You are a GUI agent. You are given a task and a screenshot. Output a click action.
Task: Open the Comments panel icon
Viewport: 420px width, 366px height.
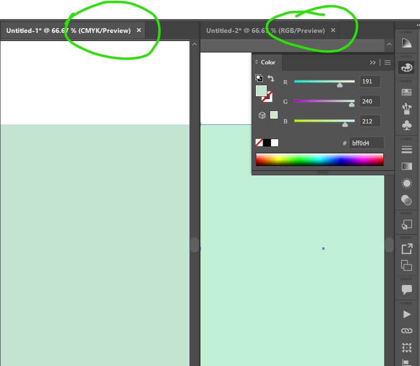coord(407,289)
